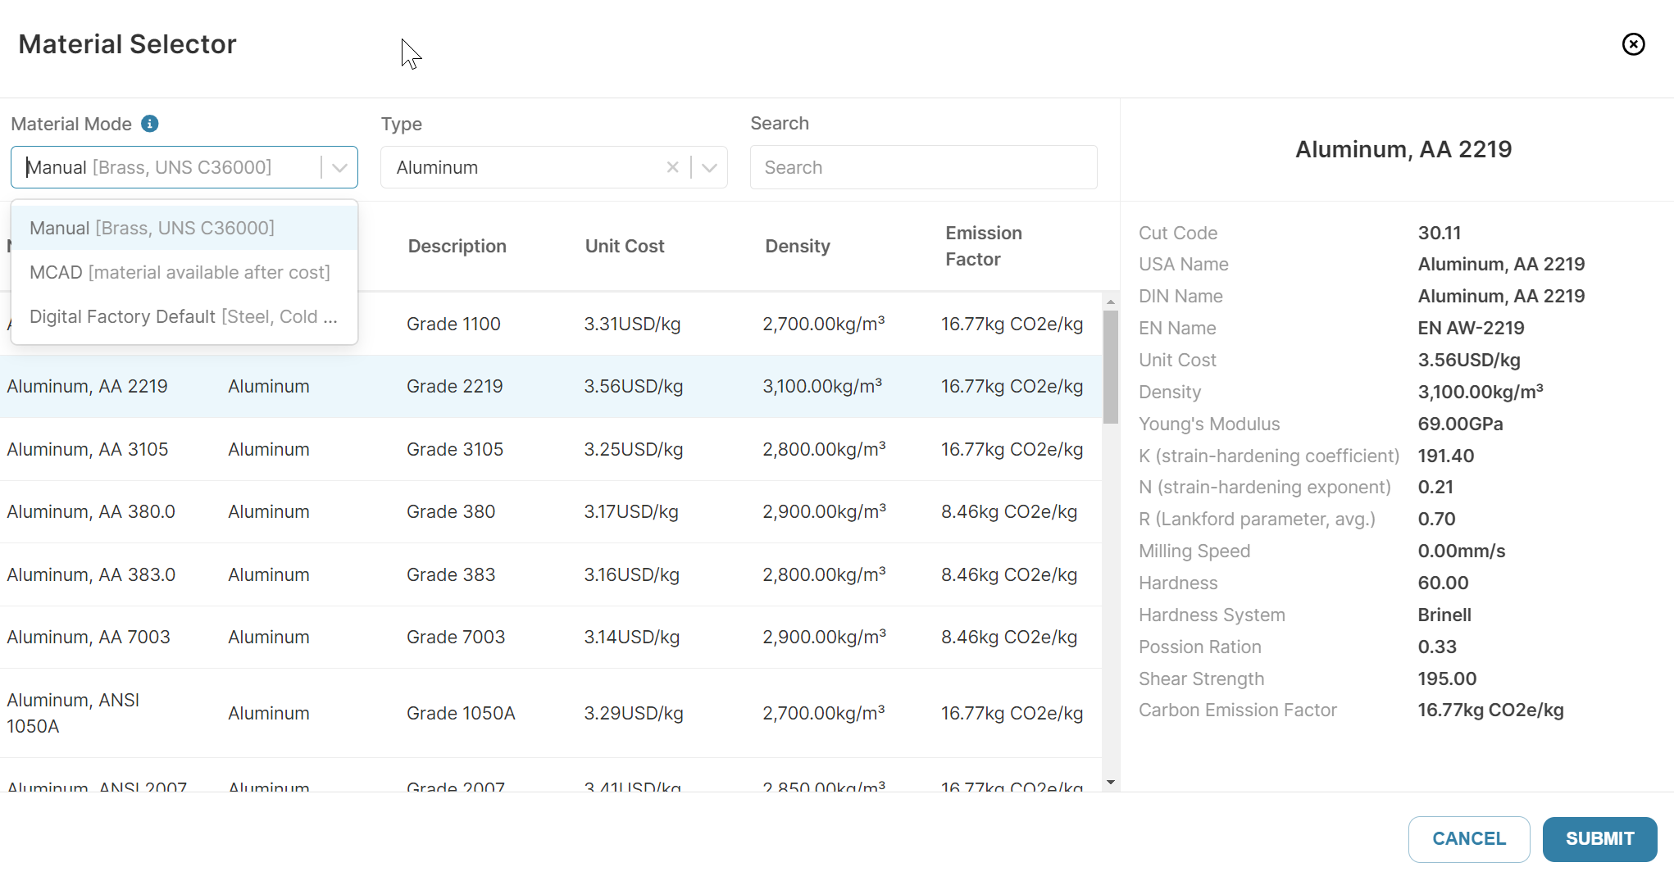The height and width of the screenshot is (876, 1674).
Task: Sort by the Unit Cost column header
Action: [x=624, y=246]
